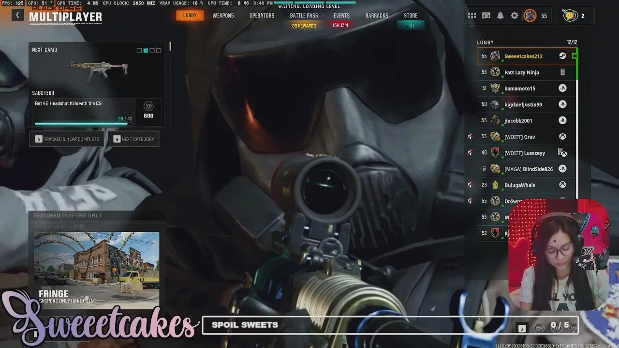619x348 pixels.
Task: Open the notifications bell
Action: coord(501,16)
